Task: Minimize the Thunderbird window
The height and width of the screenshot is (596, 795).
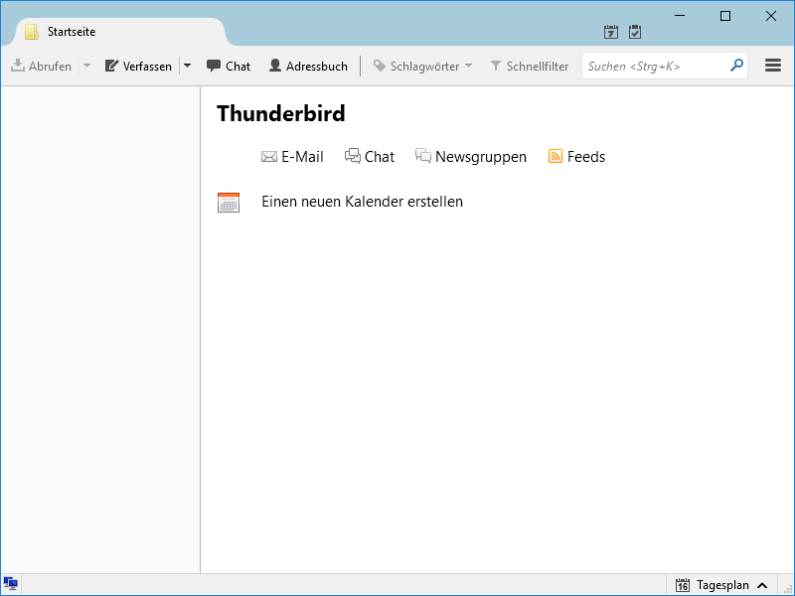Action: pyautogui.click(x=680, y=16)
